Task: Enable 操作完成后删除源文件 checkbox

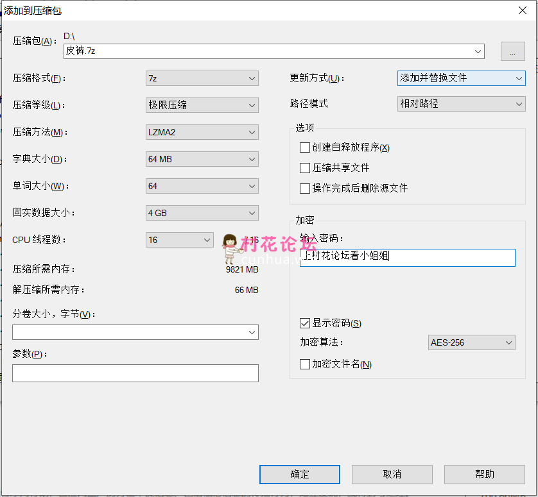Action: pyautogui.click(x=305, y=189)
